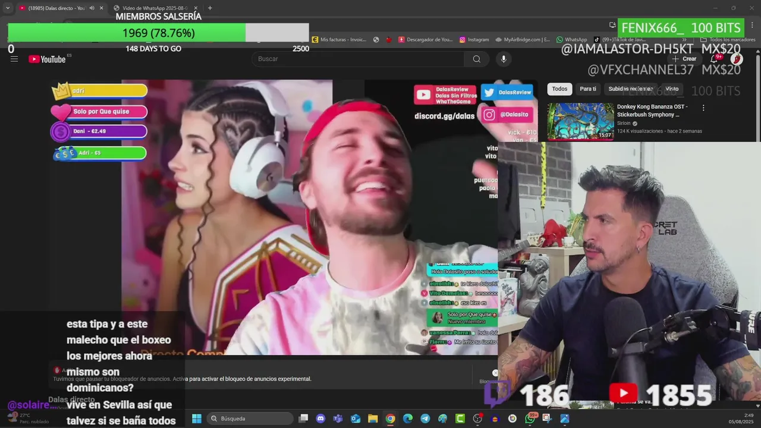The width and height of the screenshot is (761, 428).
Task: Open the chili pepper account avatar menu
Action: click(736, 59)
